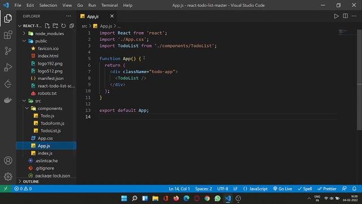362x204 pixels.
Task: Open editor more actions menu
Action: [x=354, y=16]
